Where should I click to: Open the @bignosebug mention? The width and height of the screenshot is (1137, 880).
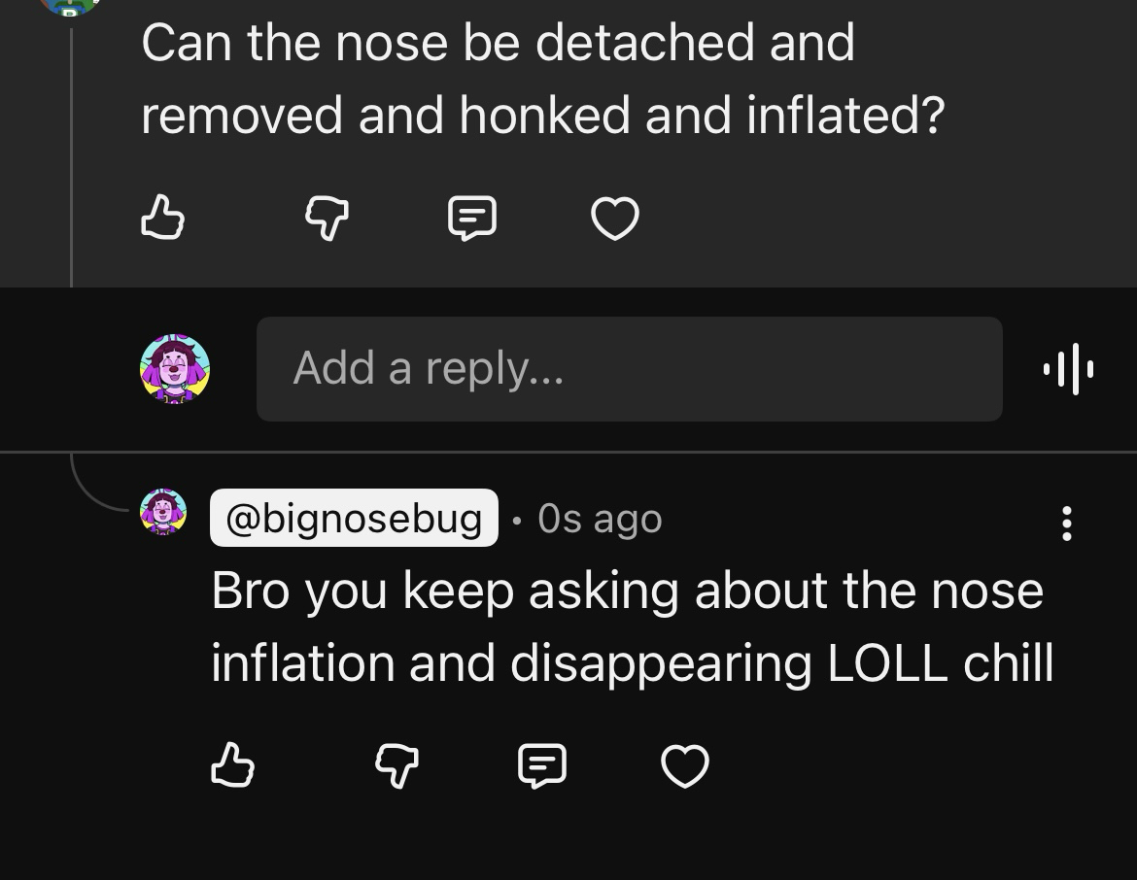click(354, 518)
